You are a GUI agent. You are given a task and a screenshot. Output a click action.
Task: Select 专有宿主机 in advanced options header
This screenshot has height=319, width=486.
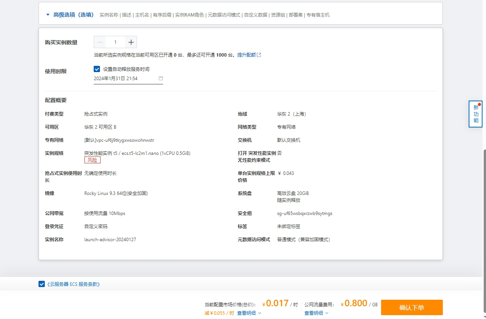318,15
